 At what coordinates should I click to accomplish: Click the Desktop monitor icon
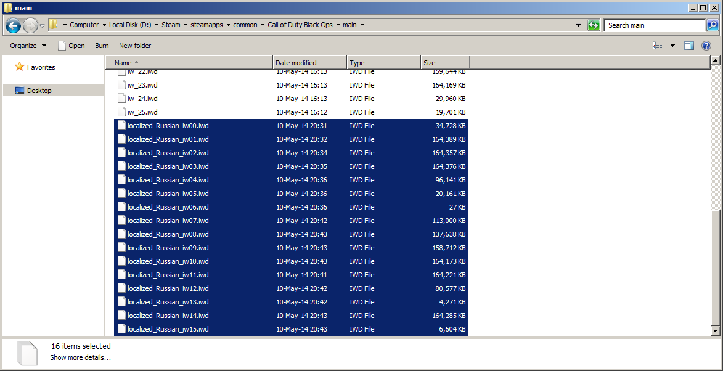tap(20, 91)
